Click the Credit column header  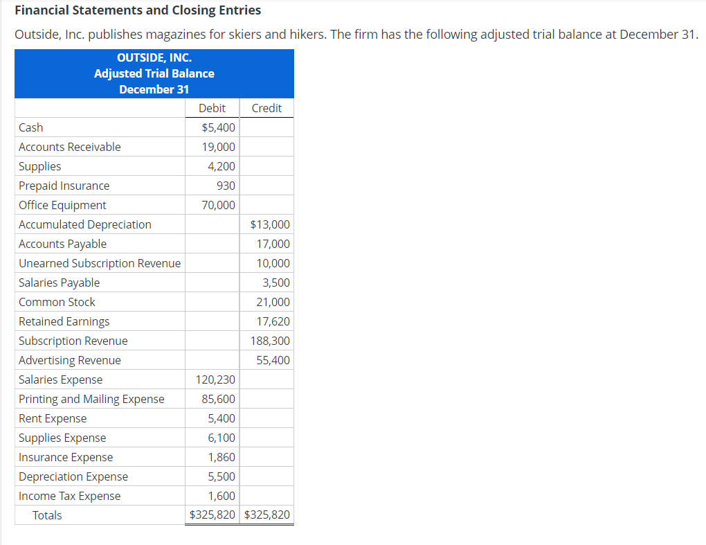[266, 108]
